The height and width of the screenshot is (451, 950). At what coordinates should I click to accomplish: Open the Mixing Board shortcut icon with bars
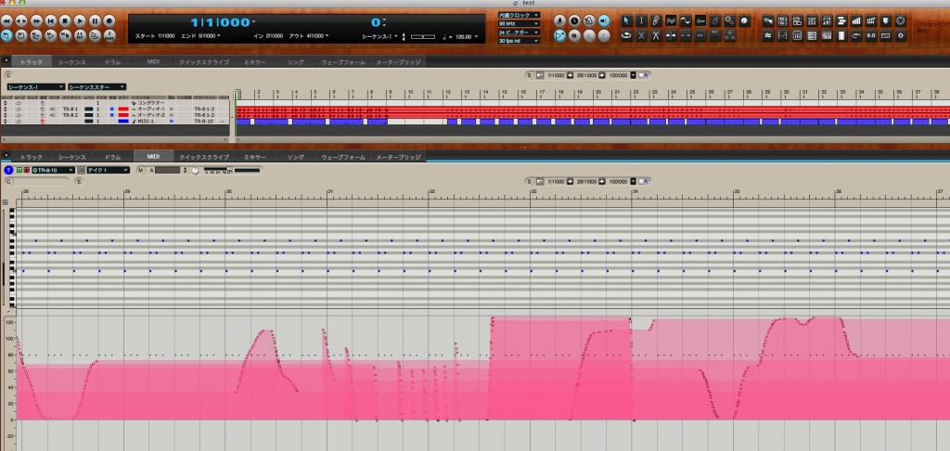856,20
